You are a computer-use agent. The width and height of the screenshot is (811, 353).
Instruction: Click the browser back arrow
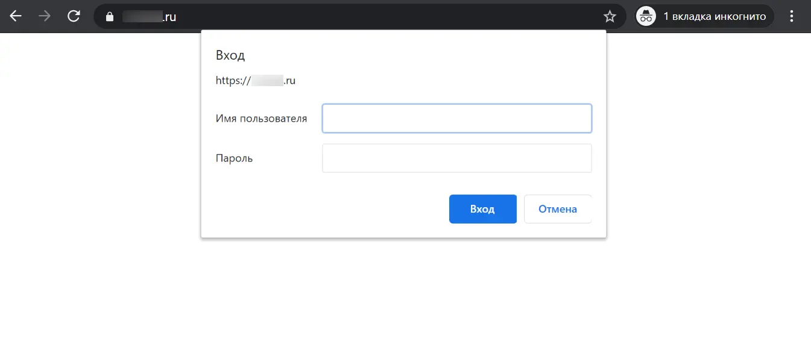pos(16,16)
